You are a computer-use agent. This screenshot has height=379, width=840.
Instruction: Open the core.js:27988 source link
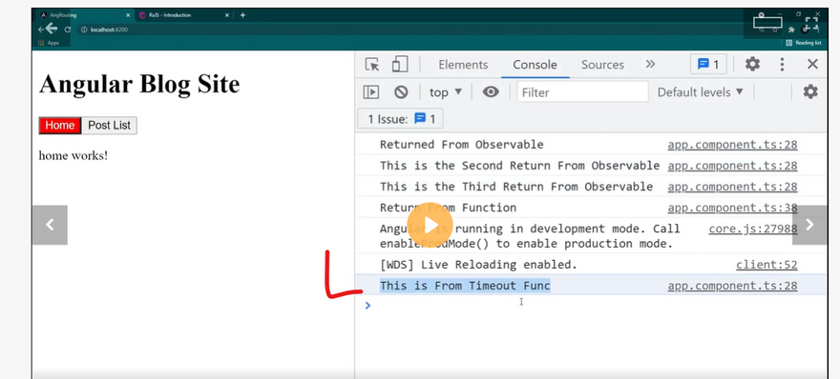pyautogui.click(x=753, y=229)
